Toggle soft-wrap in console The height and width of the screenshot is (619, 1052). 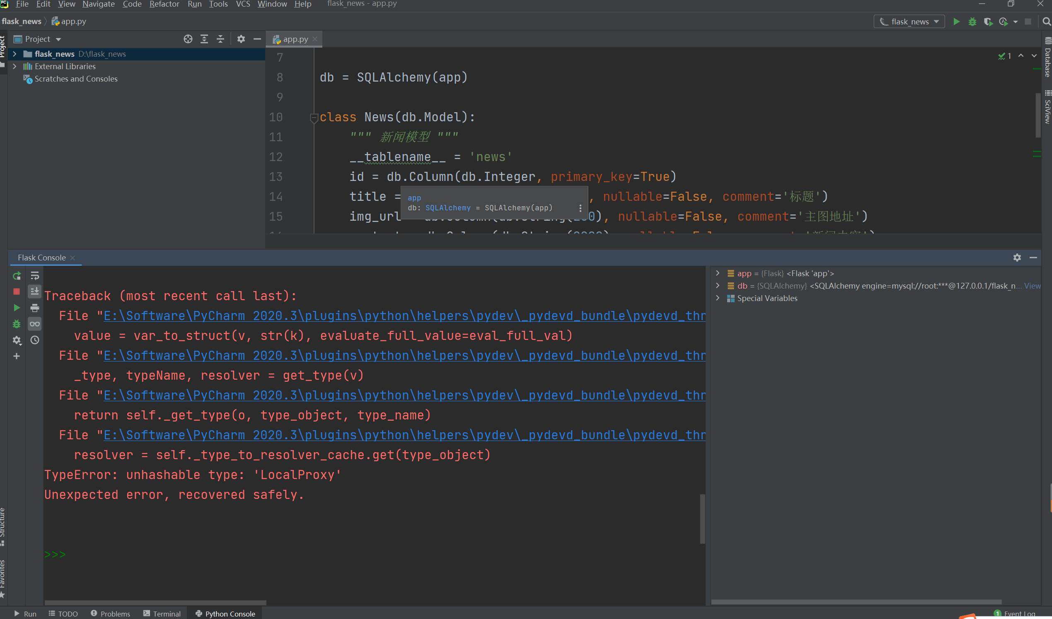point(35,276)
